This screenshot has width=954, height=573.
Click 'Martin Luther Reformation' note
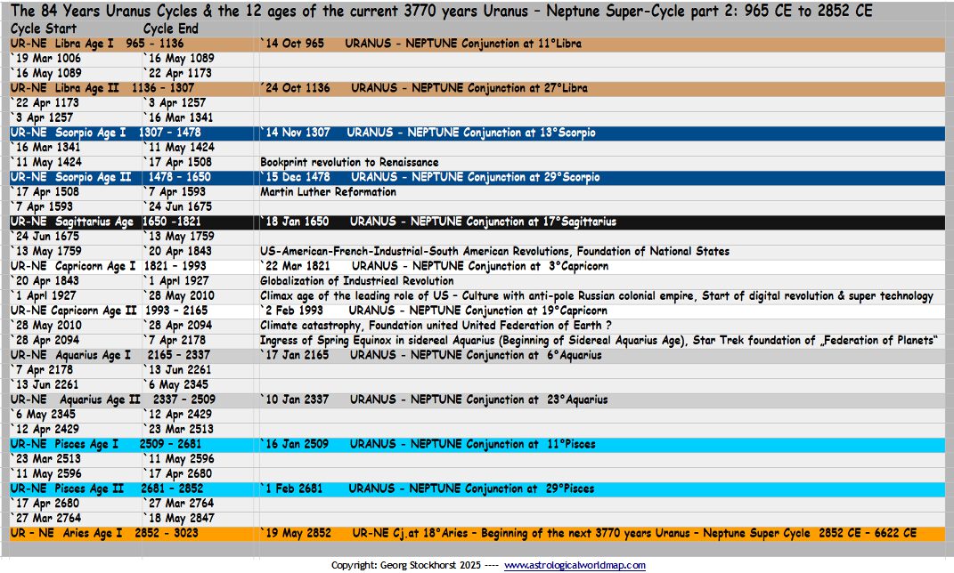[329, 192]
